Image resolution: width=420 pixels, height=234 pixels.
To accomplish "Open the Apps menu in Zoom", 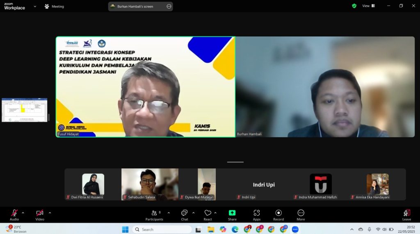I will pos(257,214).
